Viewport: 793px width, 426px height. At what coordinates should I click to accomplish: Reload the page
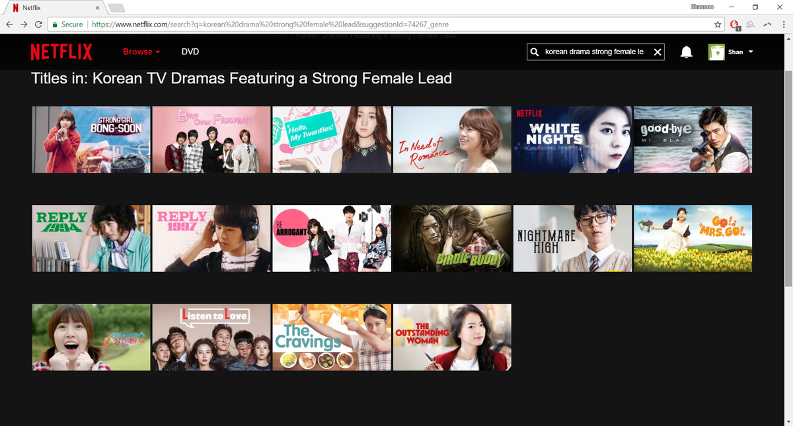tap(38, 24)
